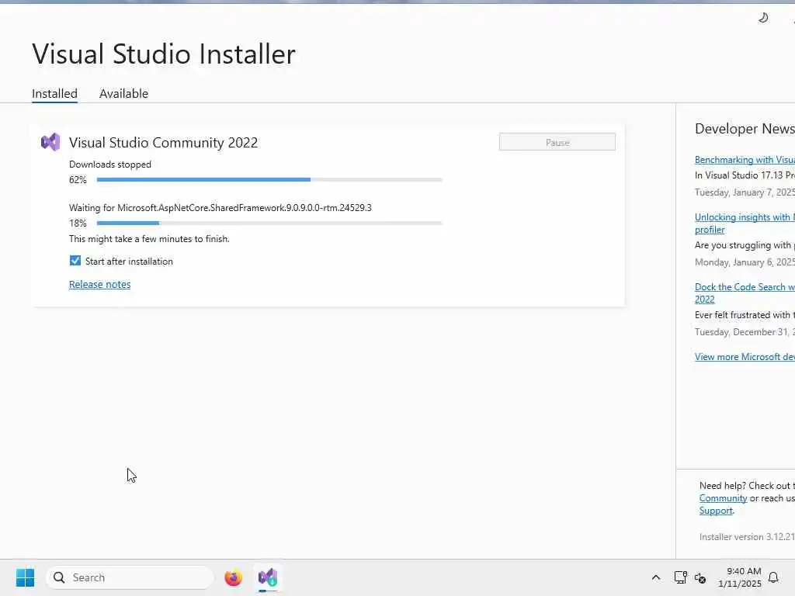
Task: Open the Community help link
Action: pos(723,498)
